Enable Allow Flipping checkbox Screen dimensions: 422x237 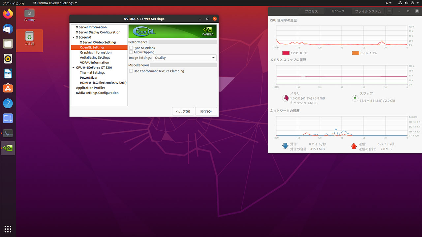coord(131,52)
